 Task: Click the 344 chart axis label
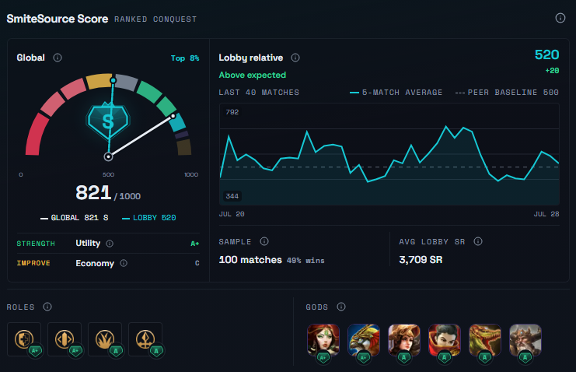point(232,196)
